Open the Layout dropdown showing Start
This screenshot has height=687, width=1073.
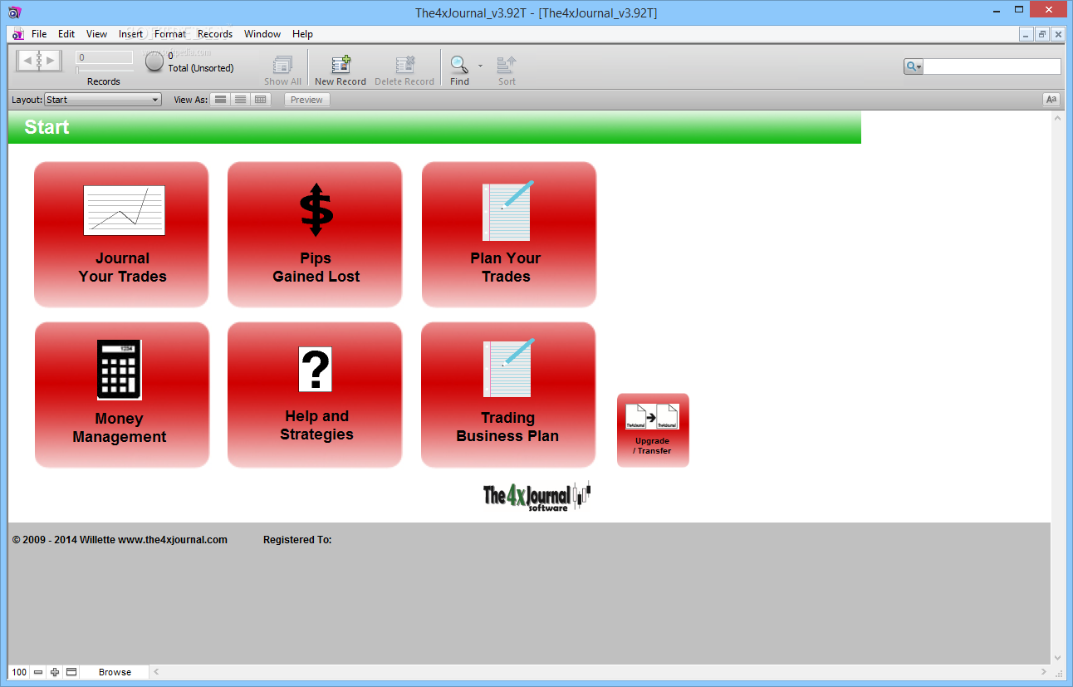[x=102, y=100]
